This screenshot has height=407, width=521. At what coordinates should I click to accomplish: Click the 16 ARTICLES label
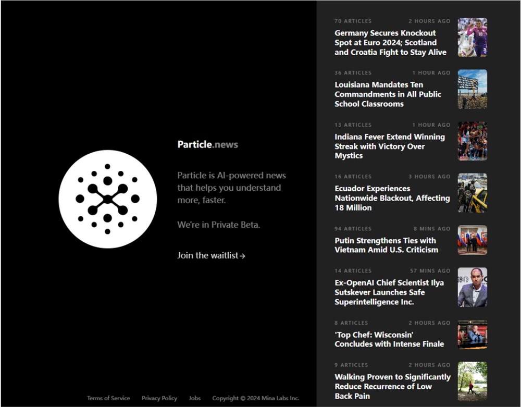pyautogui.click(x=353, y=177)
